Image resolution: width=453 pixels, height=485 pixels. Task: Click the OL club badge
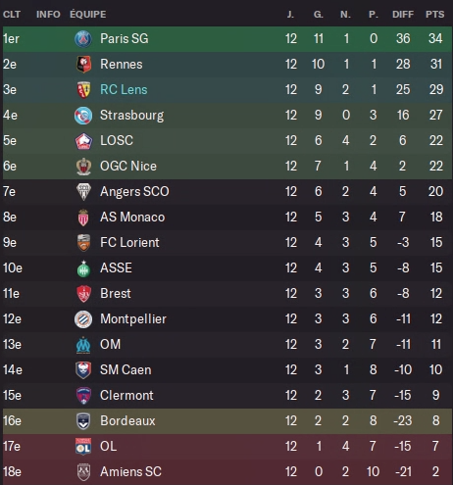pyautogui.click(x=83, y=447)
